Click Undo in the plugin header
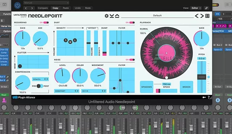 [78, 8]
